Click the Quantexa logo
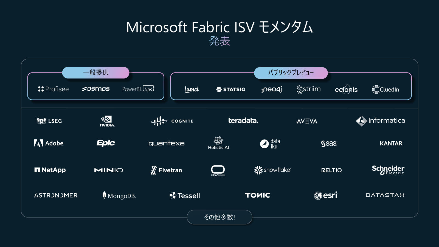439x247 pixels. point(167,143)
